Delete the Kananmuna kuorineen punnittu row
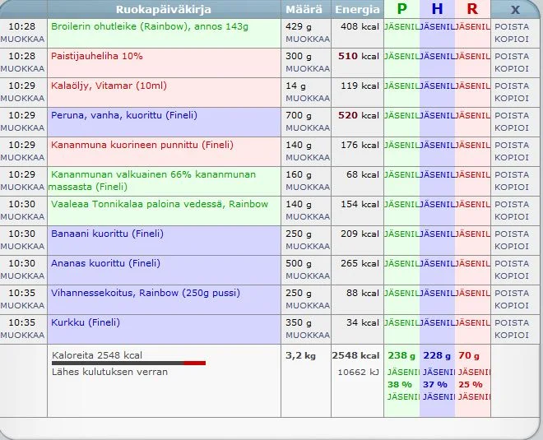 512,145
